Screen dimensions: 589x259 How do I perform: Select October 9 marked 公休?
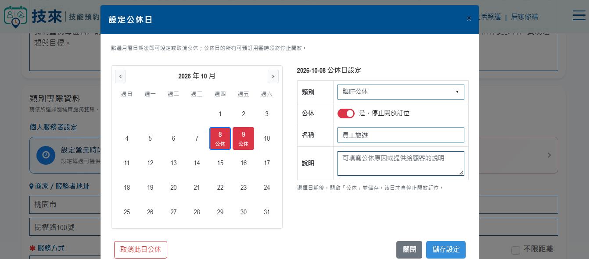244,138
